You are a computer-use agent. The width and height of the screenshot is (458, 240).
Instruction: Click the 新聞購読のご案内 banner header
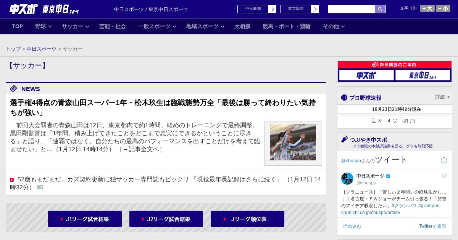pos(395,65)
